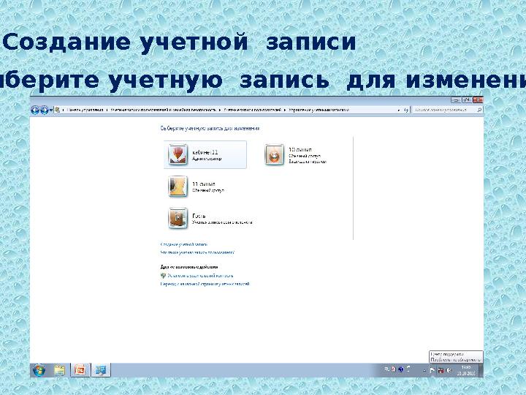This screenshot has height=395, width=526.
Task: Show hidden tray icons arrow
Action: point(424,370)
